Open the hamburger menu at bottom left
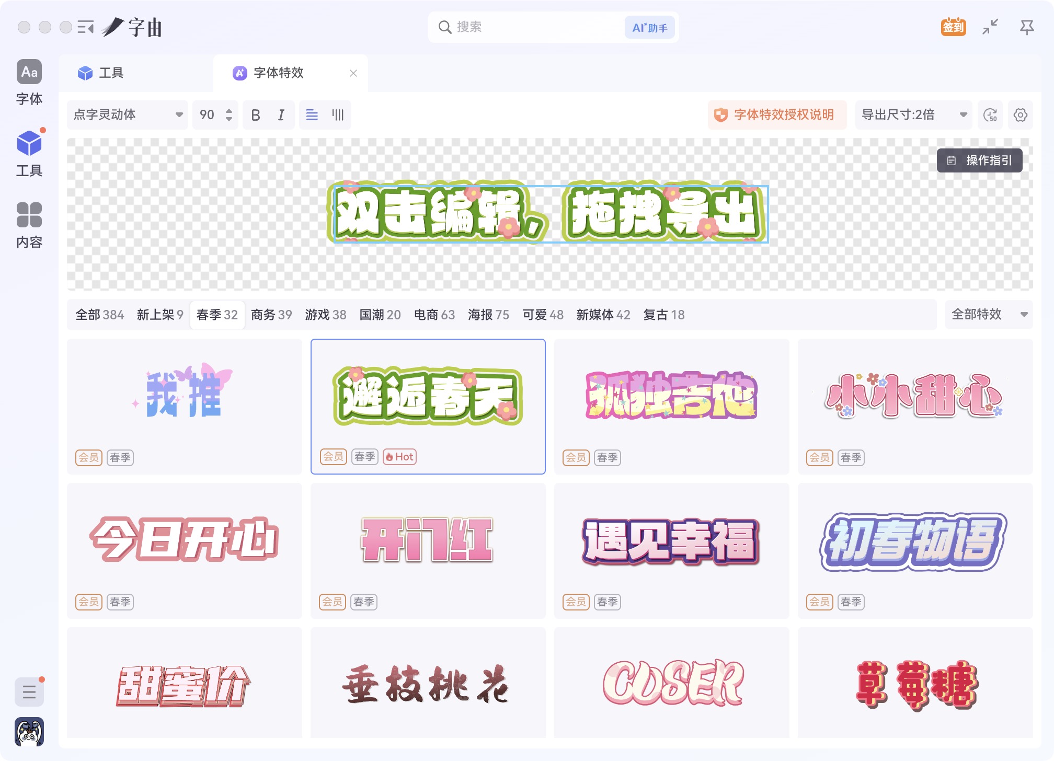Screen dimensions: 1054x761 [x=29, y=691]
